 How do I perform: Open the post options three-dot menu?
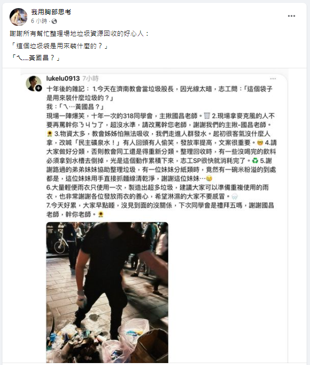[x=291, y=16]
